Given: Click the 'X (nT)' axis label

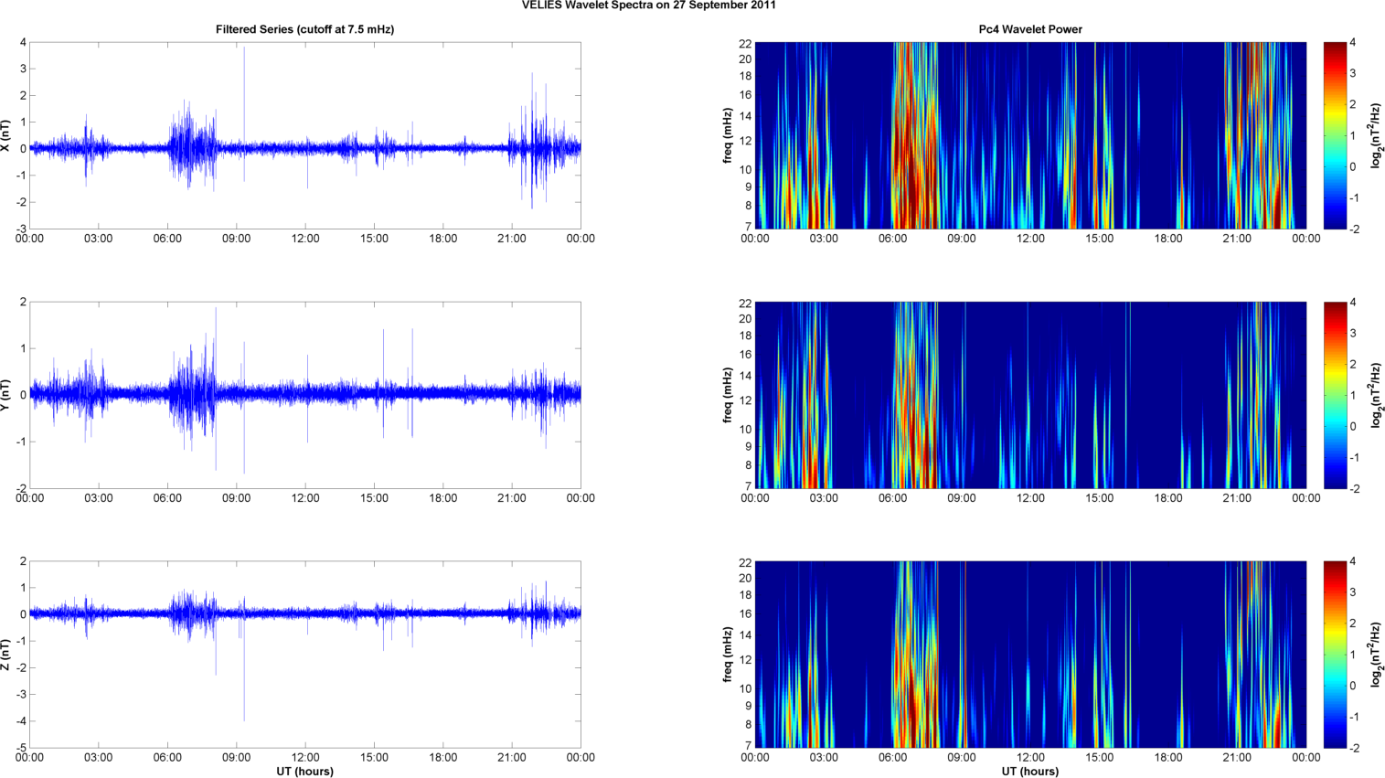Looking at the screenshot, I should tap(6, 135).
